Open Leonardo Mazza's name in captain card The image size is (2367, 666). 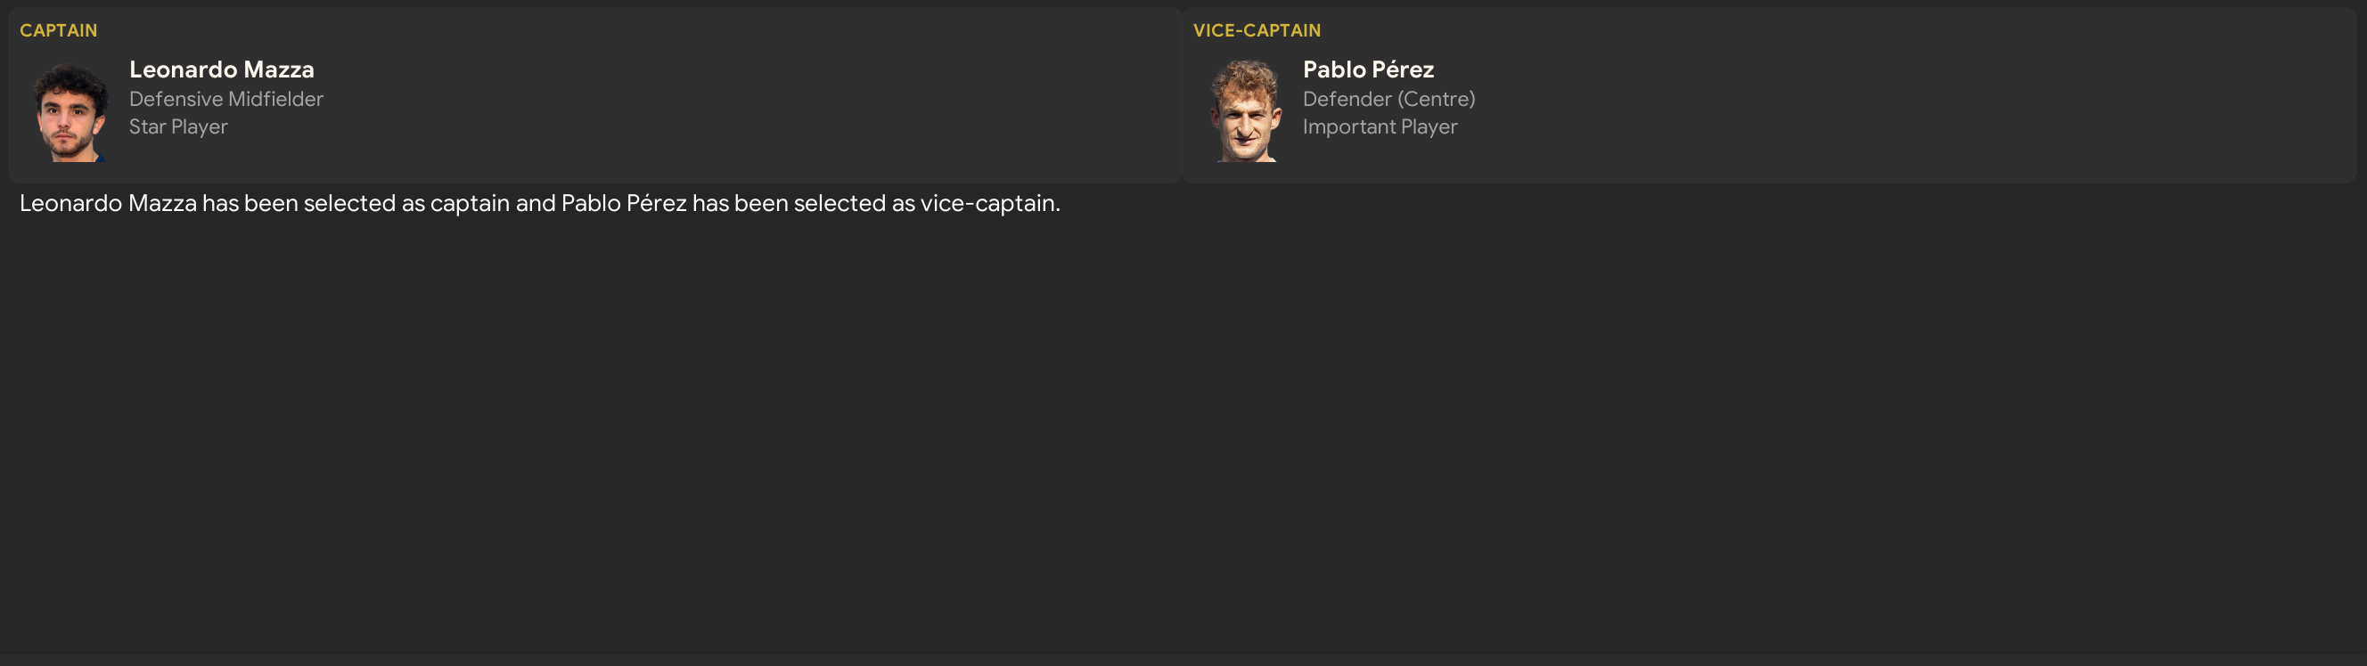click(221, 69)
